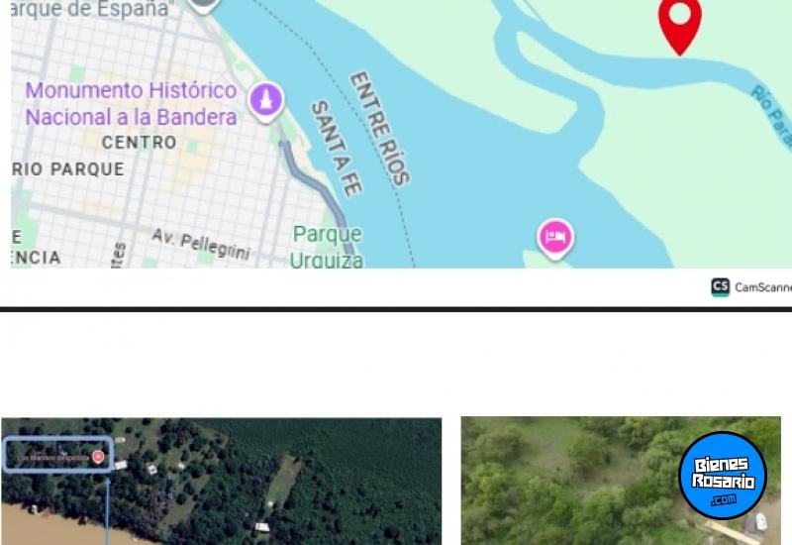Viewport: 792px width, 545px height.
Task: Click the Río Paraná river label
Action: click(771, 115)
